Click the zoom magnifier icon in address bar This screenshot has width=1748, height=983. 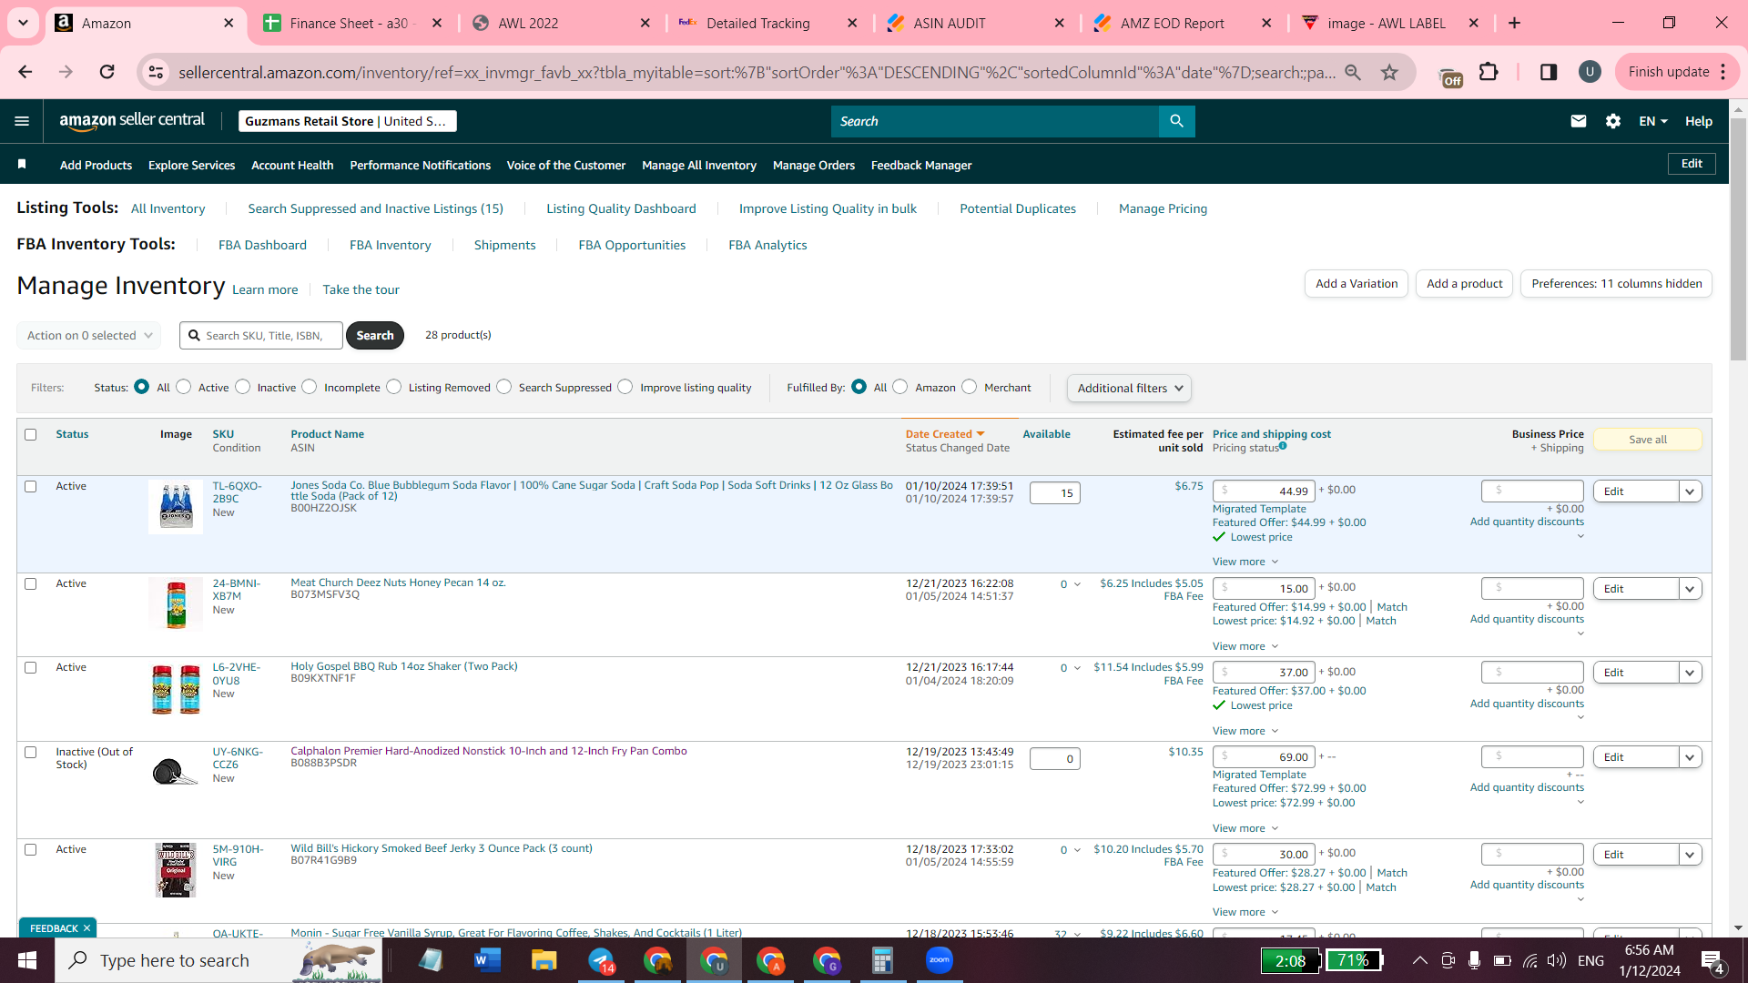pyautogui.click(x=1353, y=72)
